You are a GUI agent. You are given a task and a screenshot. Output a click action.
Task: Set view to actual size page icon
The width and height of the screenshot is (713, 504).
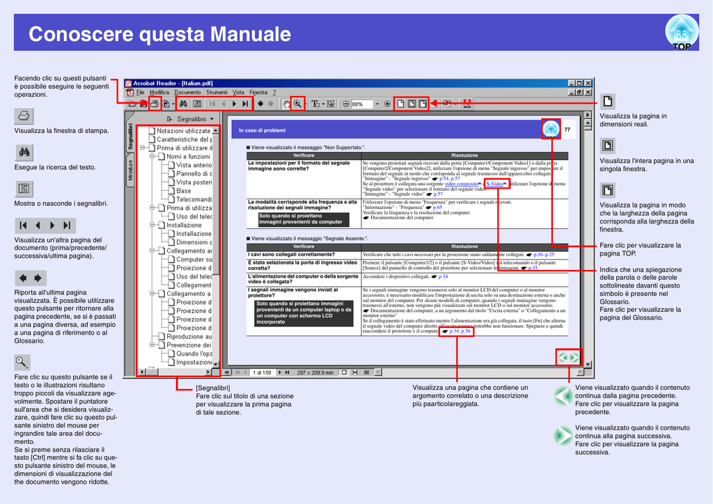[x=400, y=104]
